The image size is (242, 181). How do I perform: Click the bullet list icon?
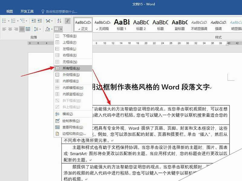point(4,21)
